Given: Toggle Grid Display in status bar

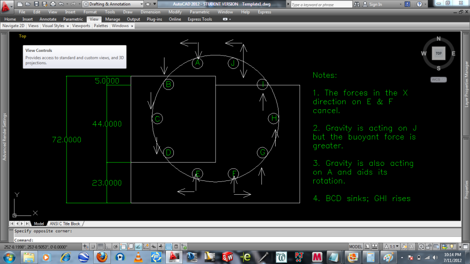Looking at the screenshot, I should 101,247.
